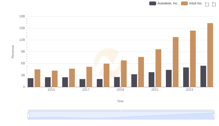Click the area zoom toolbox icon
The height and width of the screenshot is (126, 219).
pyautogui.click(x=207, y=4)
